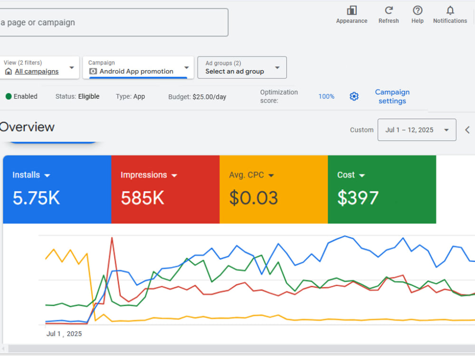The height and width of the screenshot is (356, 475).
Task: Open the Campaign dropdown arrow
Action: (x=187, y=68)
